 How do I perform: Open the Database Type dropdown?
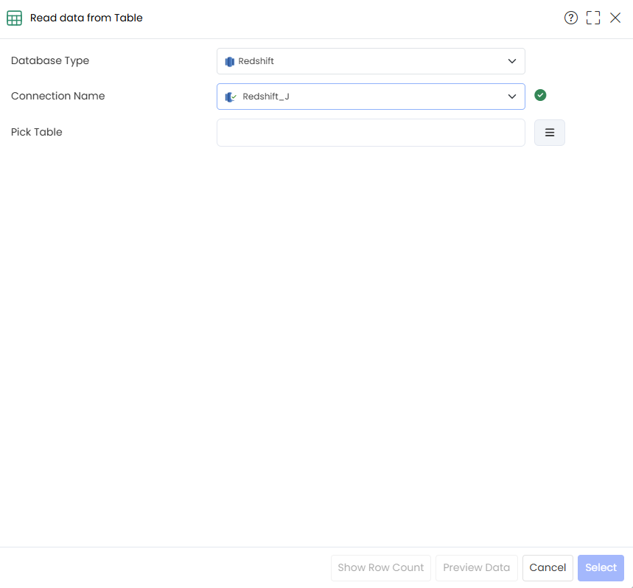pyautogui.click(x=371, y=61)
